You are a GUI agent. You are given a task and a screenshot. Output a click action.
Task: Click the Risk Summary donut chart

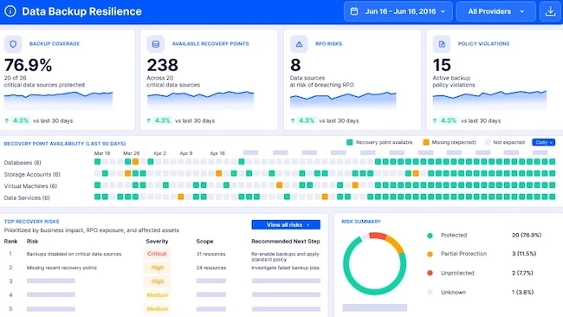tap(374, 263)
